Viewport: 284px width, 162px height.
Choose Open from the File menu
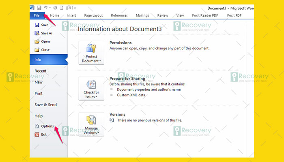(45, 42)
